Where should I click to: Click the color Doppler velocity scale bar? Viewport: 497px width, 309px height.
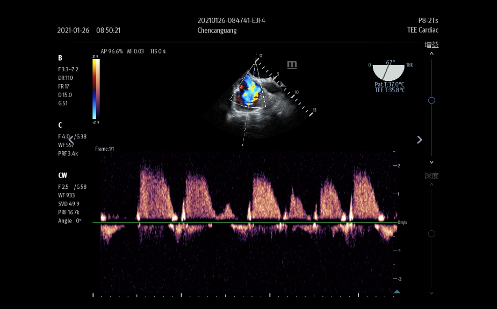coord(96,89)
